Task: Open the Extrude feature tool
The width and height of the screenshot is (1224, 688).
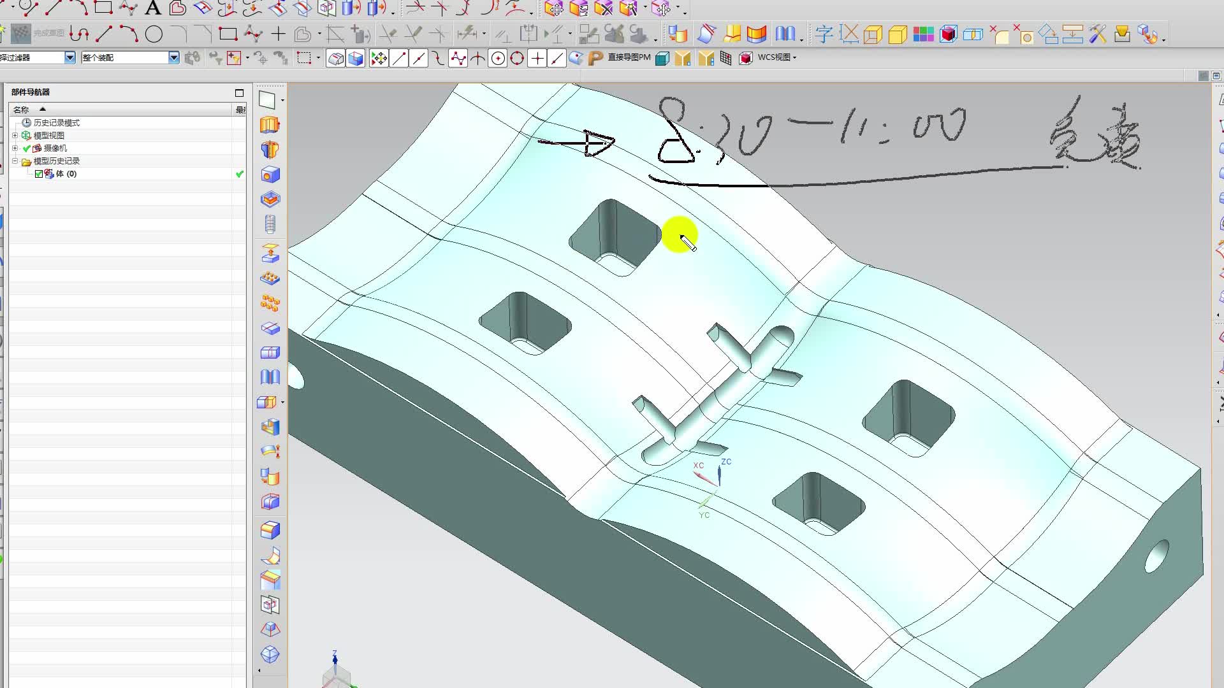Action: tap(270, 125)
